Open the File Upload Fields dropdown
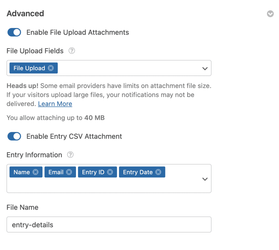Screen dimensions: 279x250 click(205, 68)
